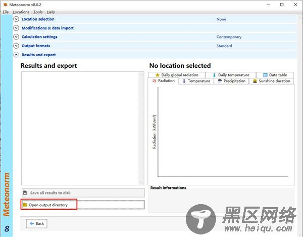
Task: Click the 'None' location status text
Action: coord(221,19)
